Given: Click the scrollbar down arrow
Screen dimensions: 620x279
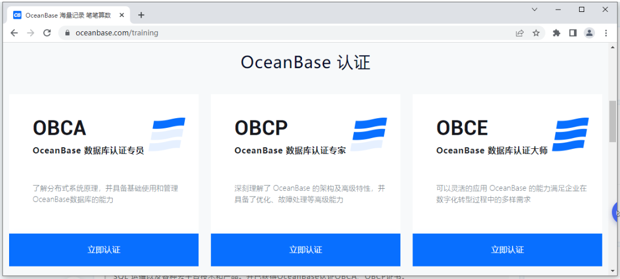Looking at the screenshot, I should pos(613,270).
